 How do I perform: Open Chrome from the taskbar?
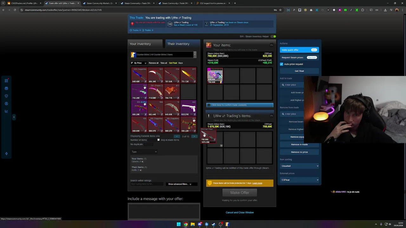pyautogui.click(x=186, y=224)
